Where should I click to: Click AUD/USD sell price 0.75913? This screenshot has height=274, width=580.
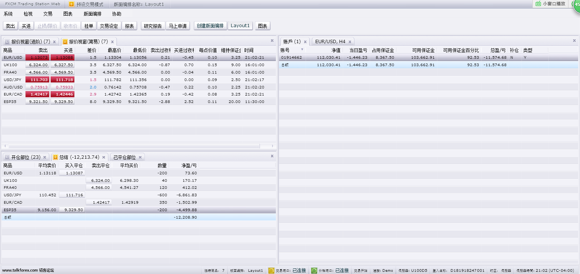(x=37, y=87)
